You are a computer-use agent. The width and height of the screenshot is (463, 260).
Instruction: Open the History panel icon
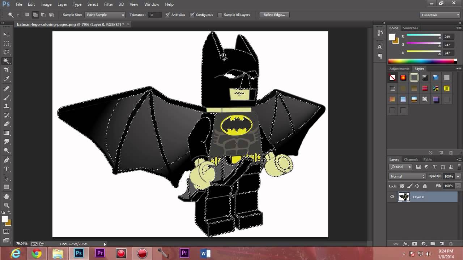tap(379, 32)
